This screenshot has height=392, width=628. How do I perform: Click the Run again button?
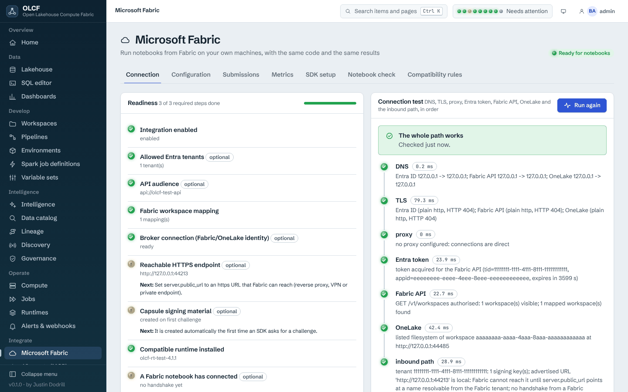coord(582,105)
